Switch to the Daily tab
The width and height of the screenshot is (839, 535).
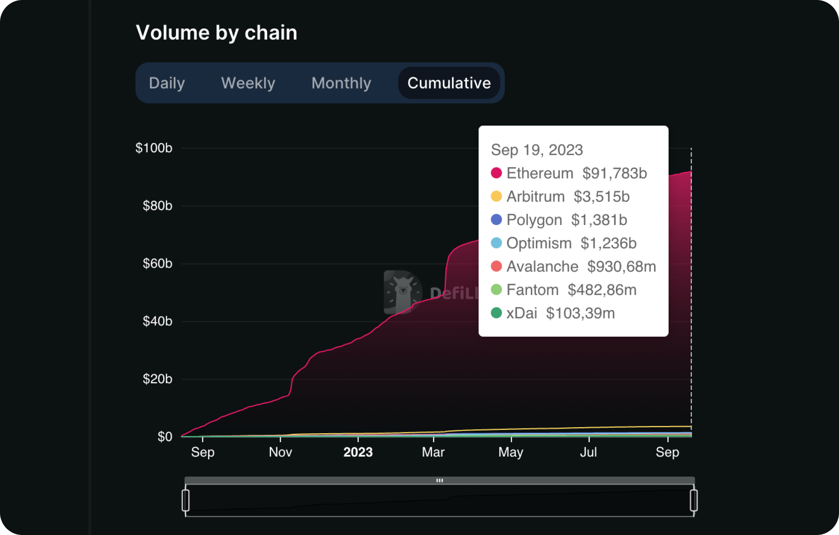click(167, 83)
